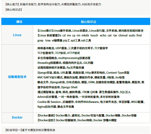Click the 【Linux 系统管理】 command list line

click(90, 35)
